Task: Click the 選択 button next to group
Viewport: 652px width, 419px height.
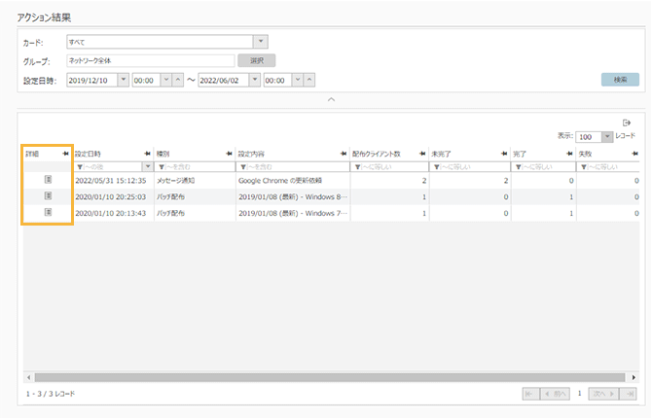Action: click(x=255, y=60)
